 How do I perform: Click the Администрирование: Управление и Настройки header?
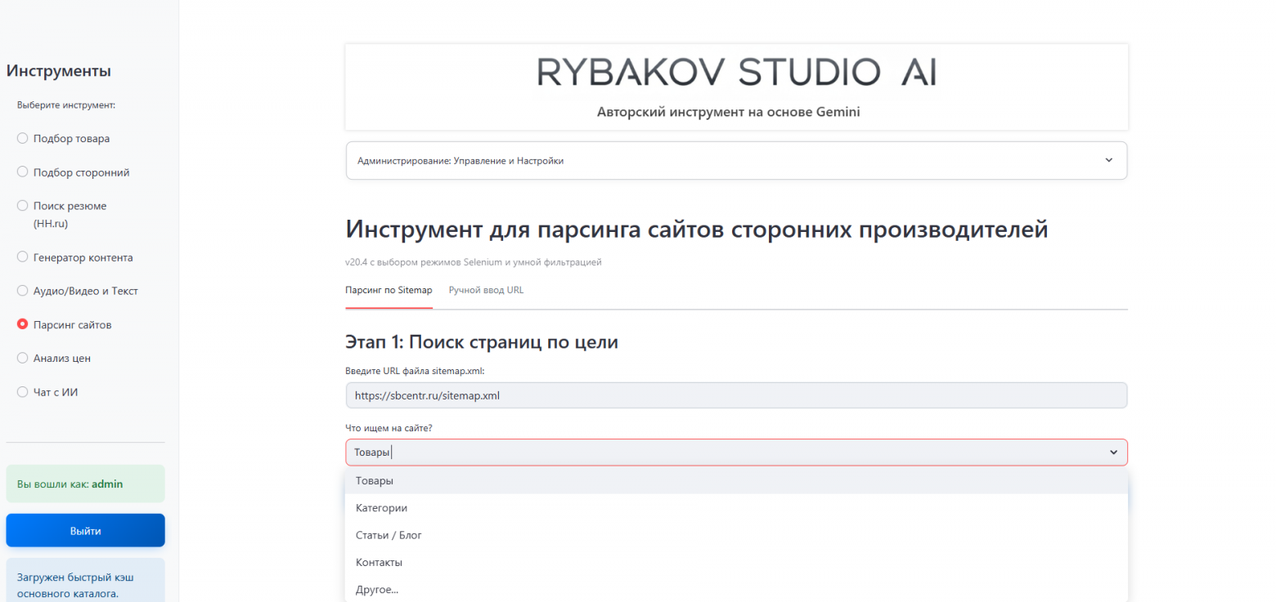pos(461,161)
